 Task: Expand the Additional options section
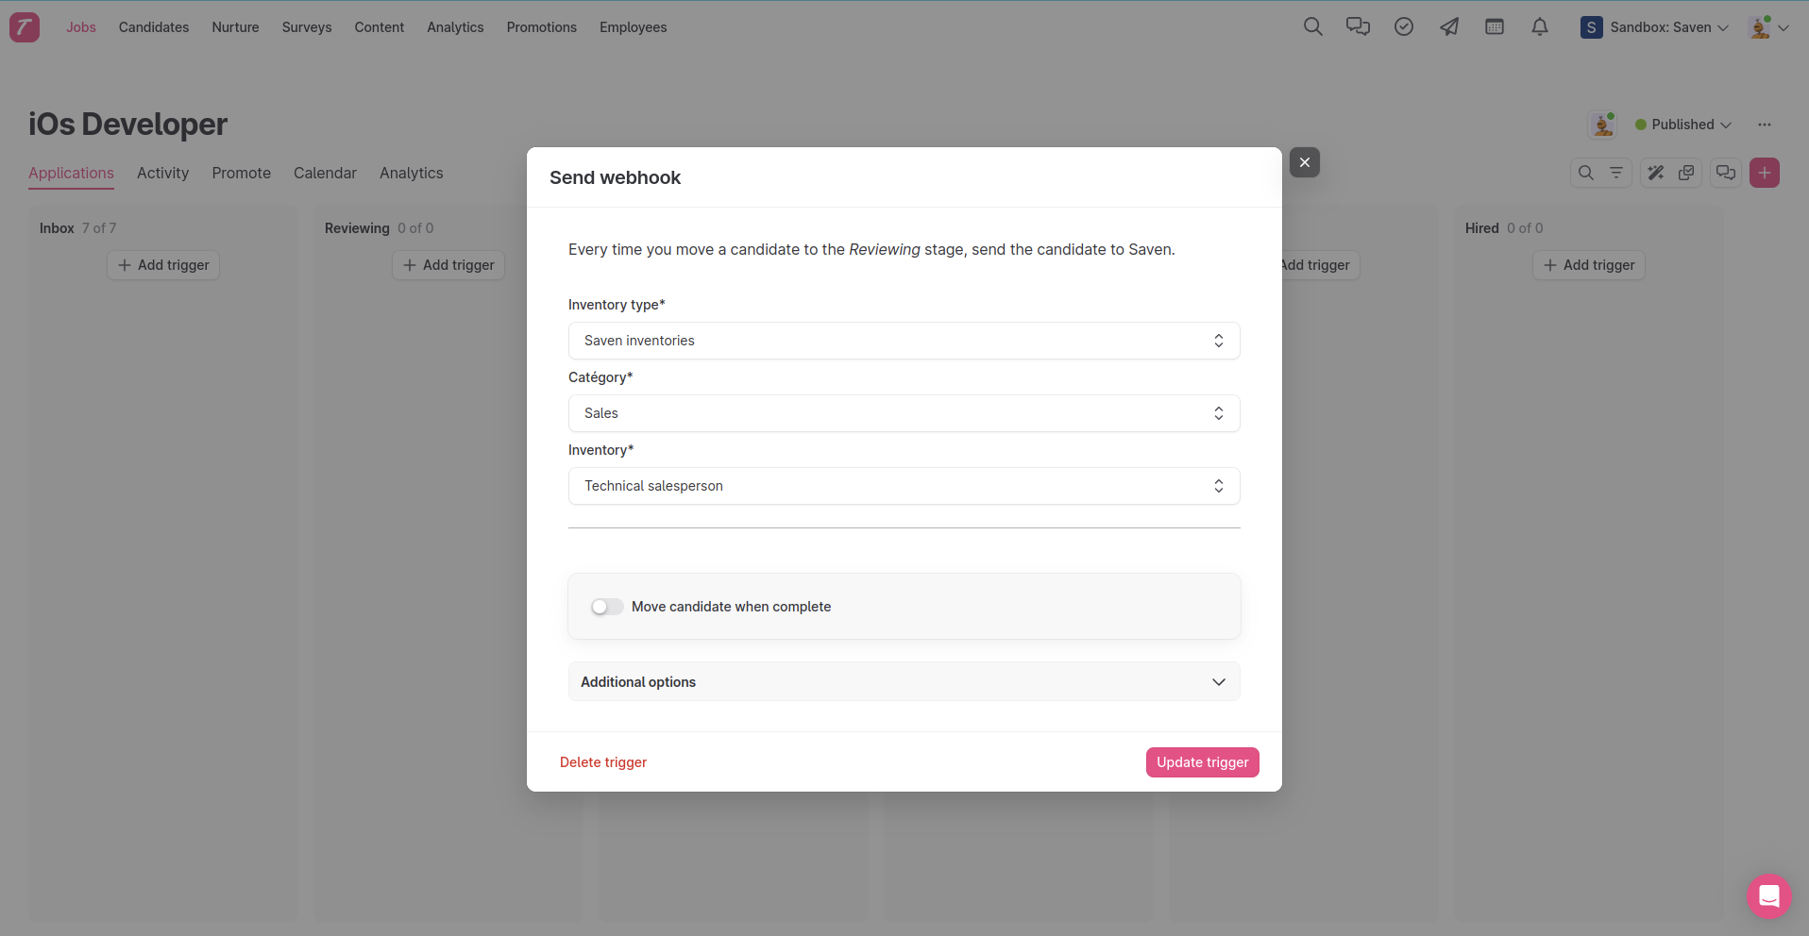904,682
